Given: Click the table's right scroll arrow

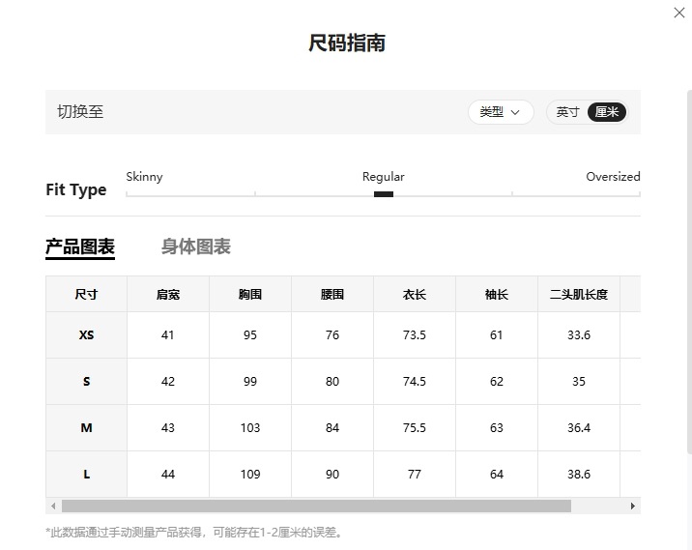Looking at the screenshot, I should [633, 506].
